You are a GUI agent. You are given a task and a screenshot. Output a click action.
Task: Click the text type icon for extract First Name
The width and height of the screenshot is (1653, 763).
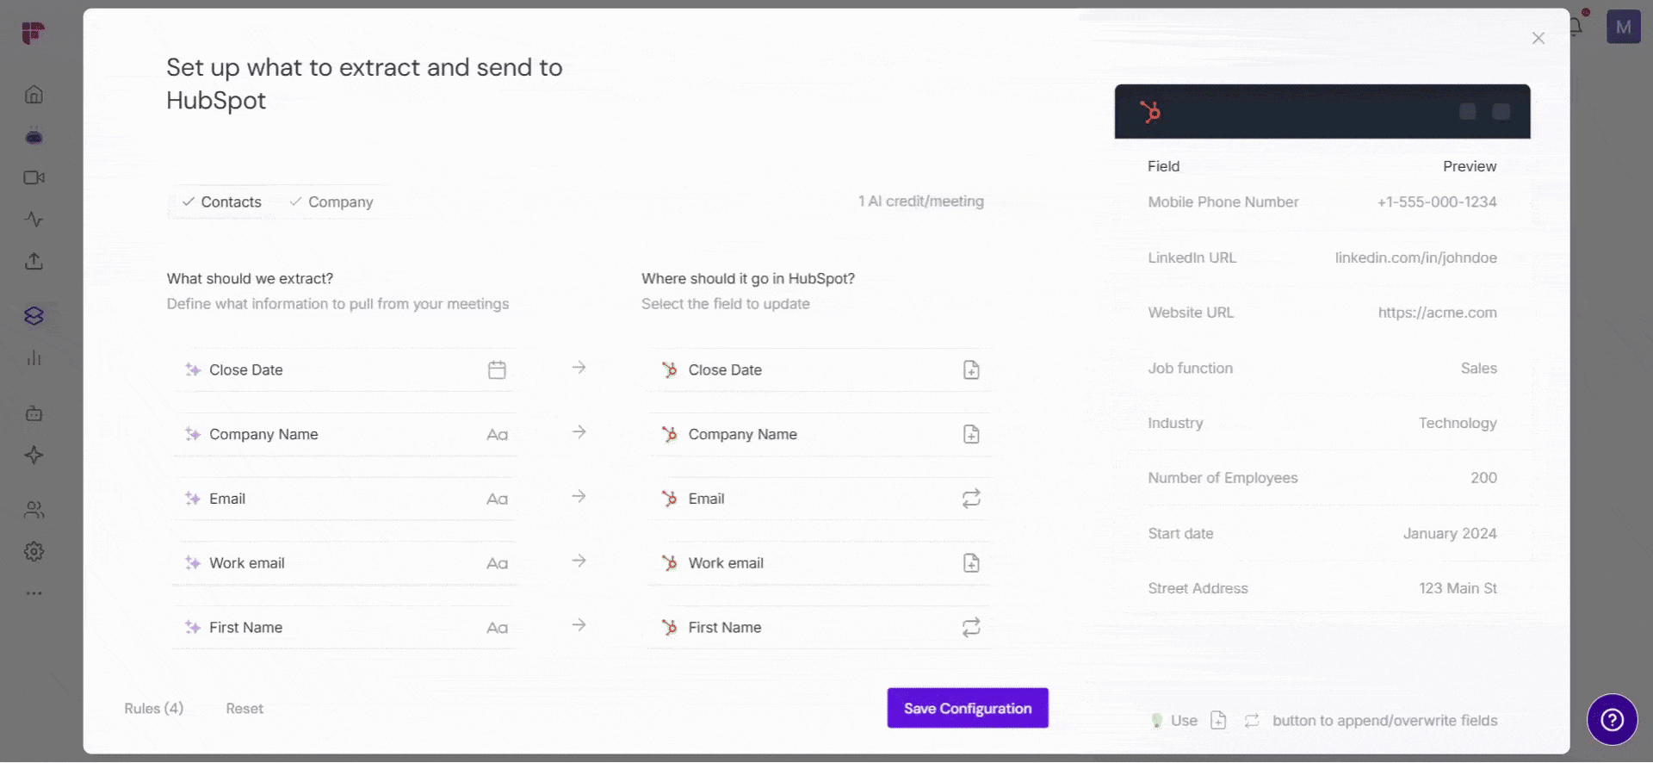coord(497,628)
